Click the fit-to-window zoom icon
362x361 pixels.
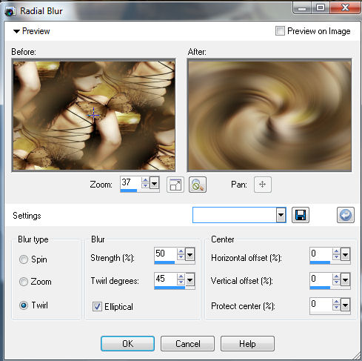(x=175, y=185)
